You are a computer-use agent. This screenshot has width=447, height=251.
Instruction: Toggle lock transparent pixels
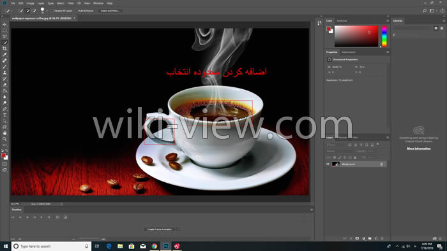click(x=335, y=157)
